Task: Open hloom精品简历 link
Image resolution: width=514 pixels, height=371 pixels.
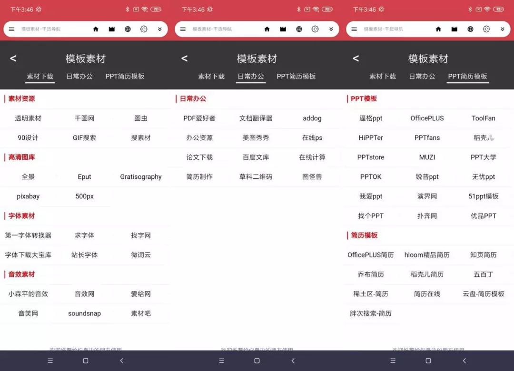Action: 427,255
